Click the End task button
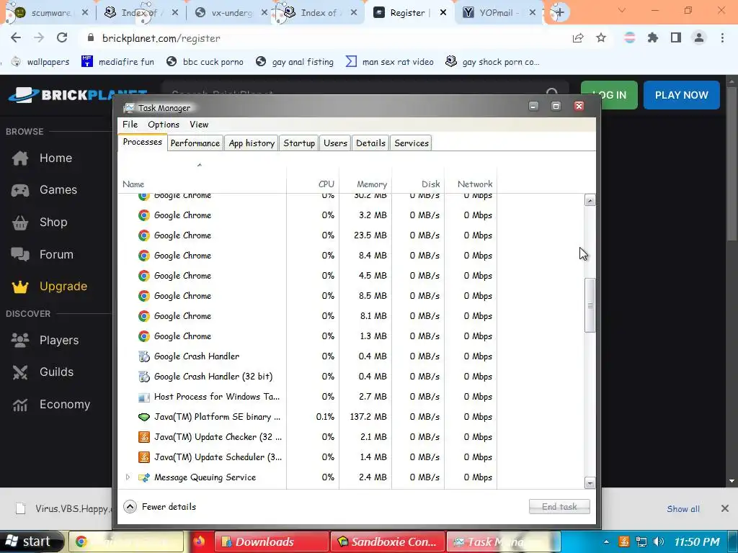This screenshot has height=553, width=738. [x=559, y=506]
